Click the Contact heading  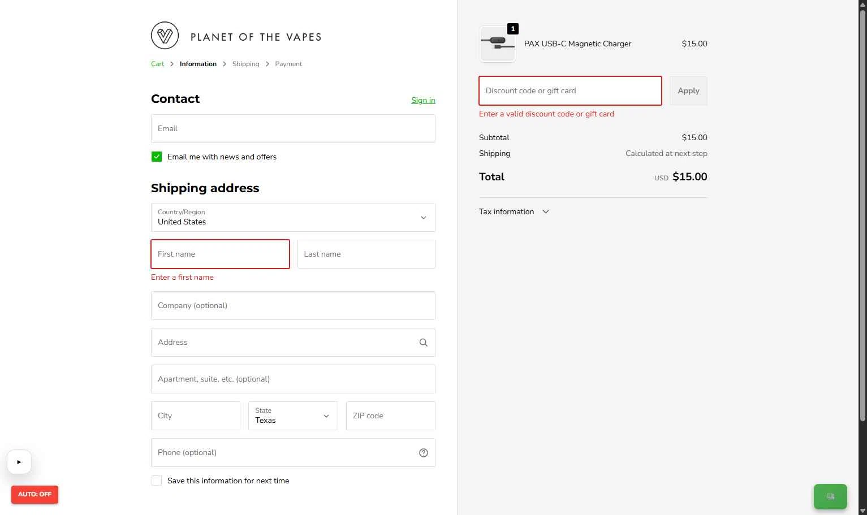point(175,98)
